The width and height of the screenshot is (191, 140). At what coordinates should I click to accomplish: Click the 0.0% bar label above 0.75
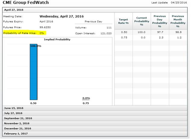[86, 98]
